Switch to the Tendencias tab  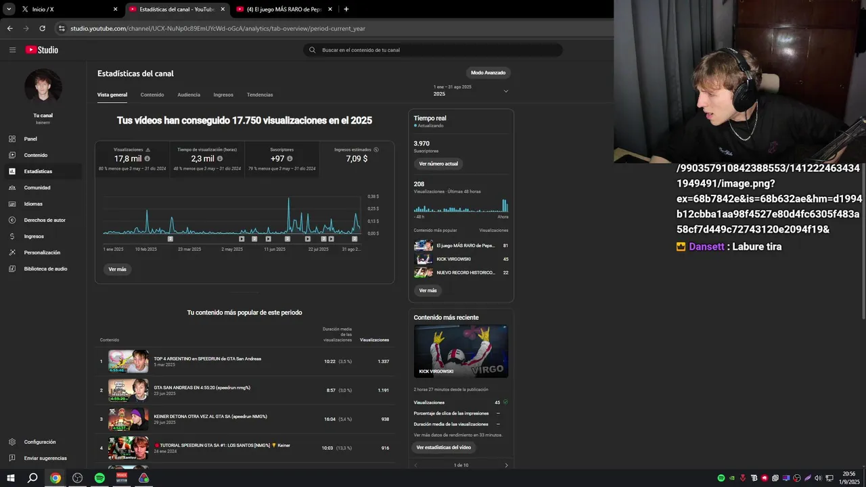pos(260,95)
